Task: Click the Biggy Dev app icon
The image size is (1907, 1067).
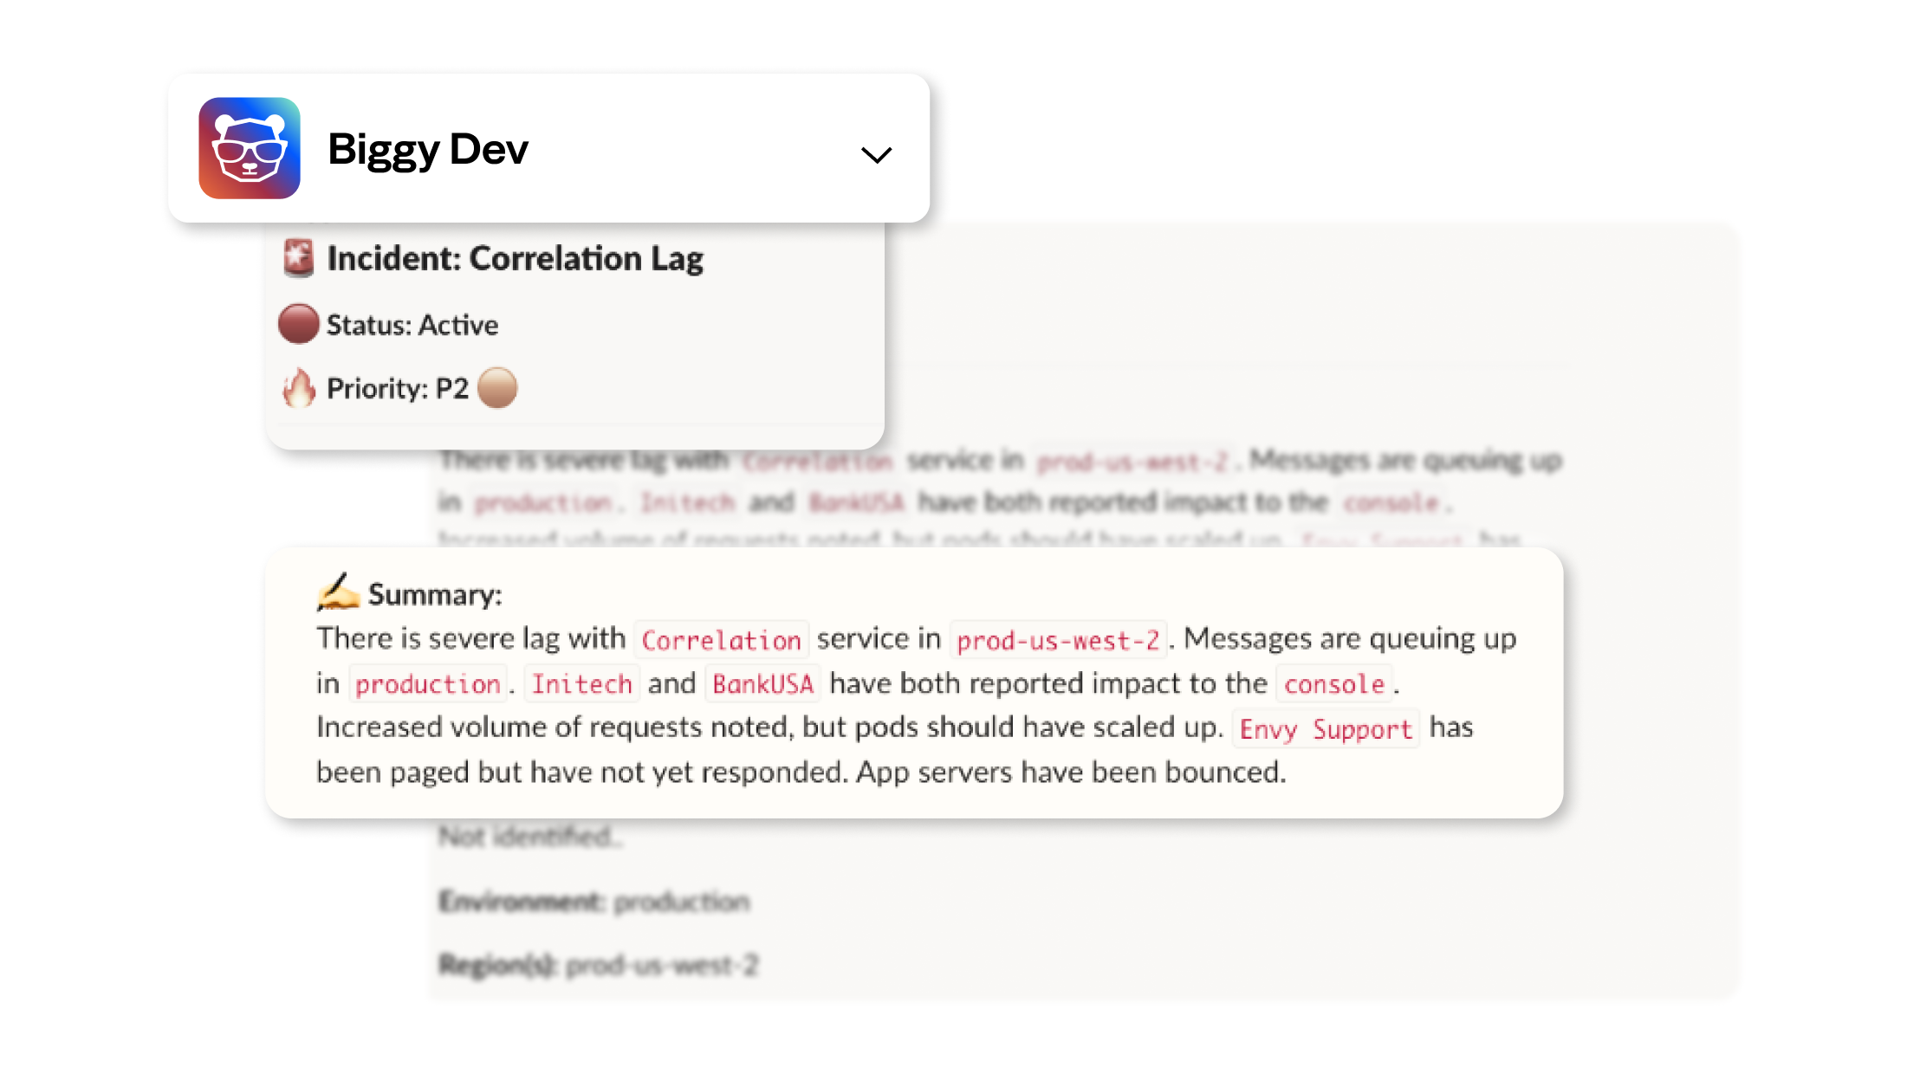Action: (249, 148)
